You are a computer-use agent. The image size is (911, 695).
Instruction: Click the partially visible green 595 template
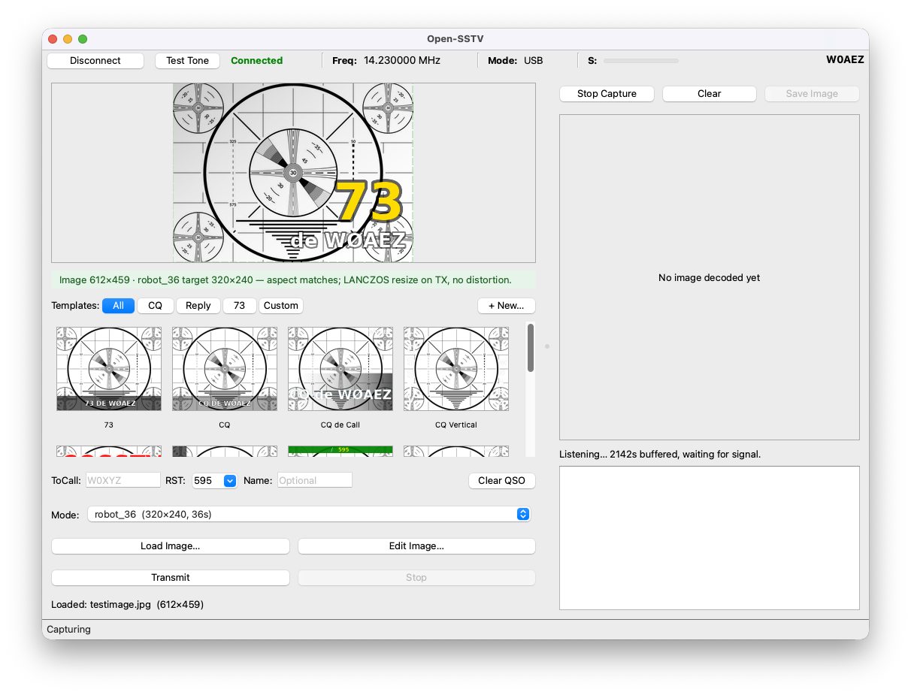(x=340, y=451)
